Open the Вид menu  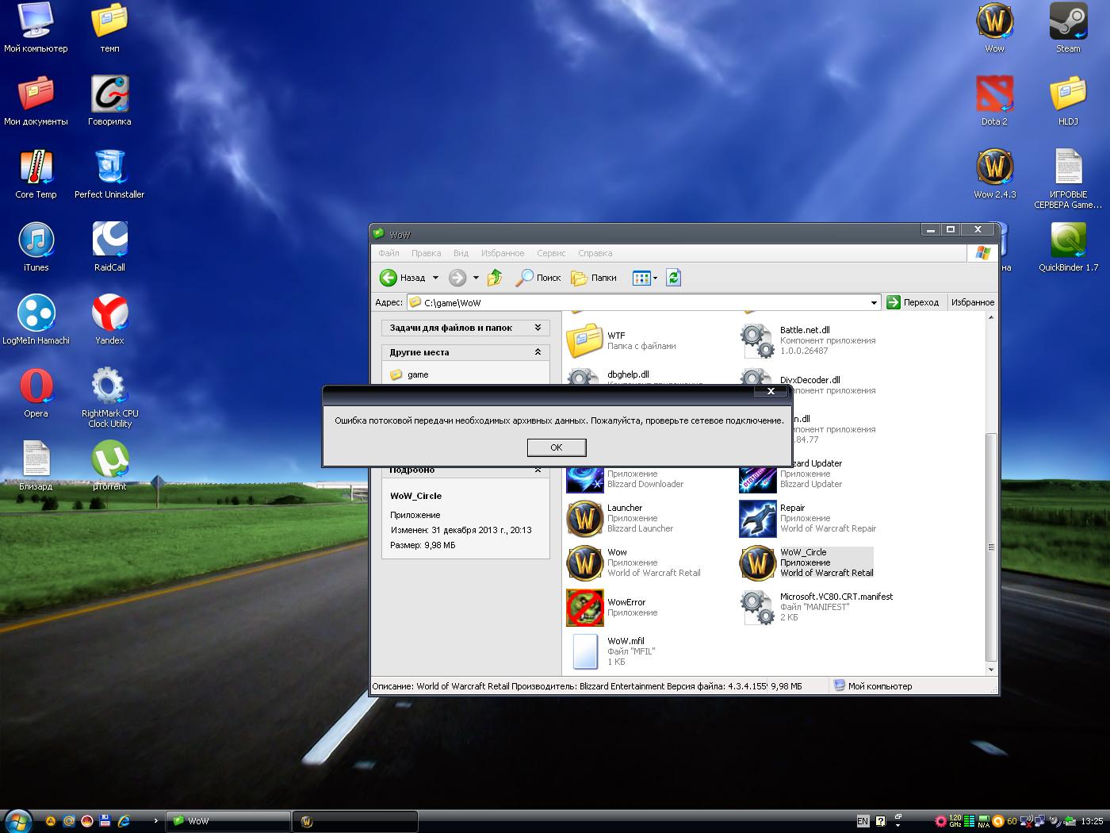click(x=461, y=253)
